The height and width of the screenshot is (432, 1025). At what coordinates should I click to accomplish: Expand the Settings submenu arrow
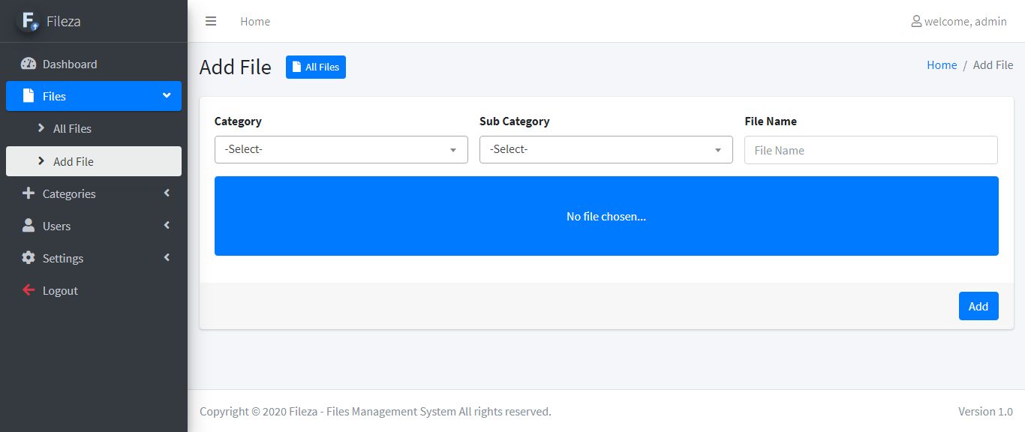coord(167,258)
